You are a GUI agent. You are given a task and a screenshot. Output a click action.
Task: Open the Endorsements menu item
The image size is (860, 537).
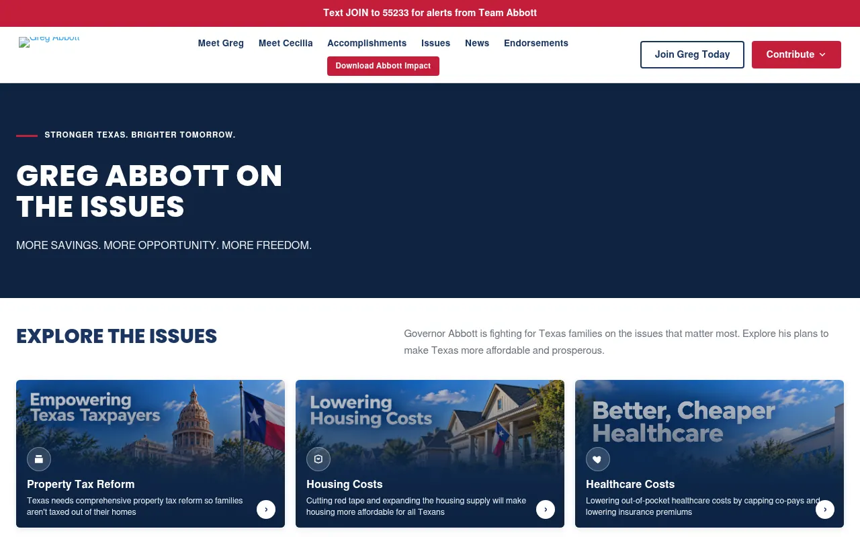(x=536, y=43)
